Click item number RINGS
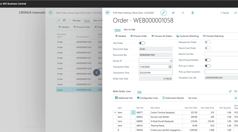238x132 pixels. point(140,130)
